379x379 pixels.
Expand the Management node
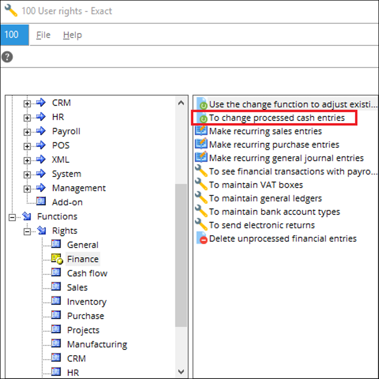[27, 189]
